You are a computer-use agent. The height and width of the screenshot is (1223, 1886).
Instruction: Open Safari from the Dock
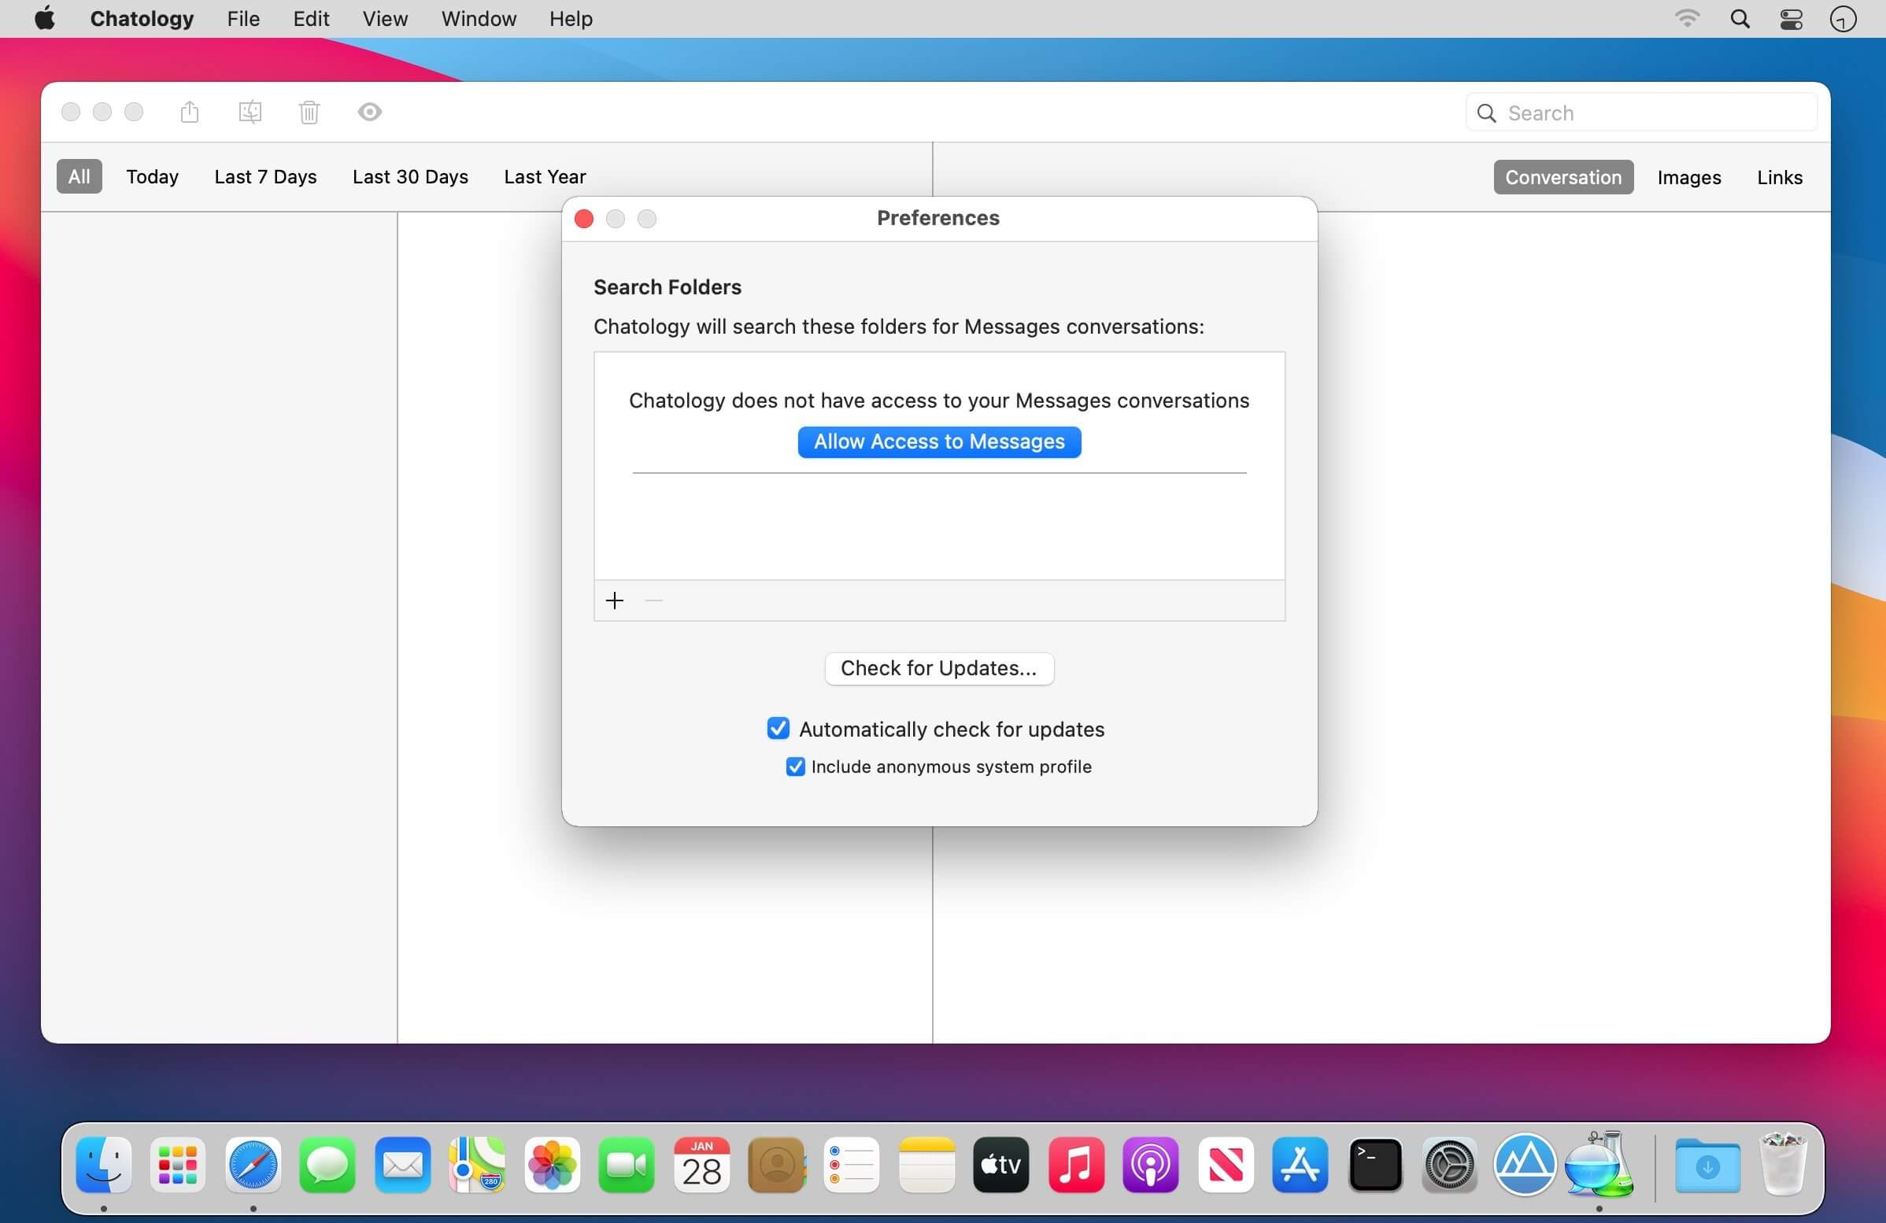253,1165
